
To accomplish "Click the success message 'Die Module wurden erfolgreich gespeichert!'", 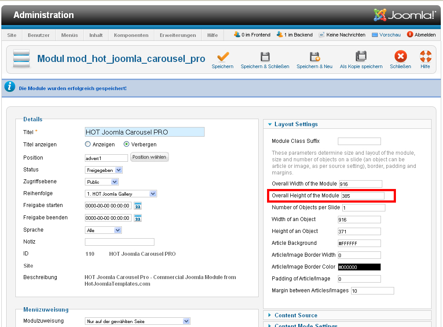I will coord(73,88).
